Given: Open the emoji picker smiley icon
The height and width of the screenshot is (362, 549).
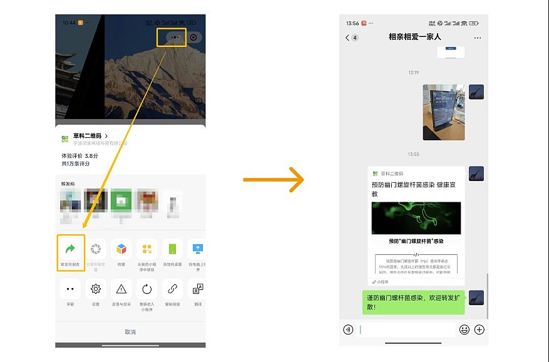Looking at the screenshot, I should 464,329.
